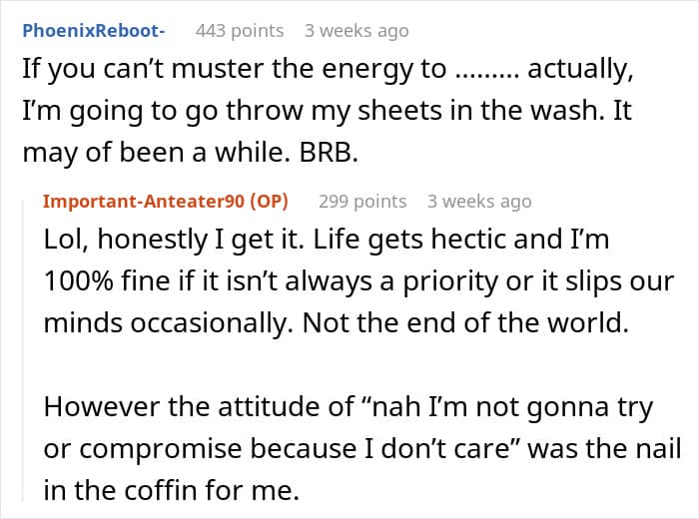Click the line starting "However the attitude of"

(349, 407)
